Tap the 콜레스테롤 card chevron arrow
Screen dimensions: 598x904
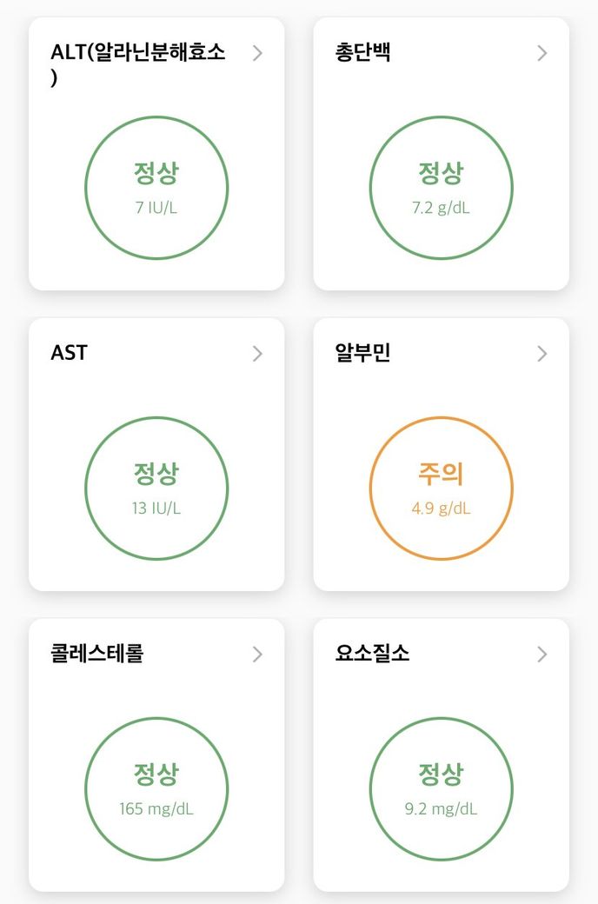[x=257, y=655]
